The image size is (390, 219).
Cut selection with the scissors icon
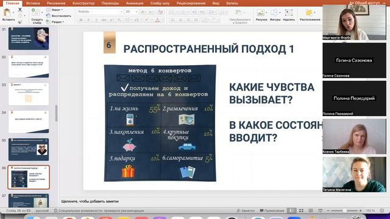tap(20, 10)
